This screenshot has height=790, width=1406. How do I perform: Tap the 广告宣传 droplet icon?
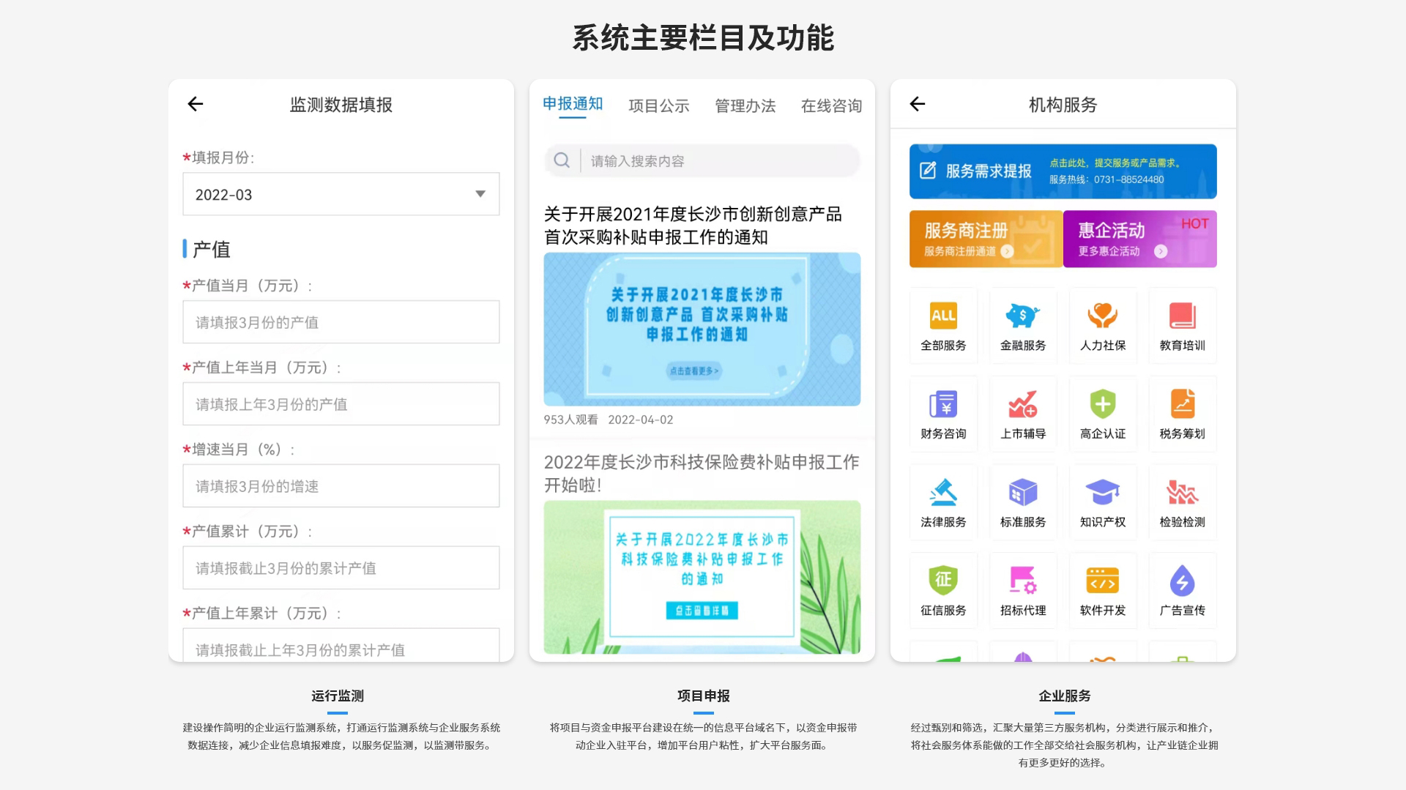[1182, 581]
